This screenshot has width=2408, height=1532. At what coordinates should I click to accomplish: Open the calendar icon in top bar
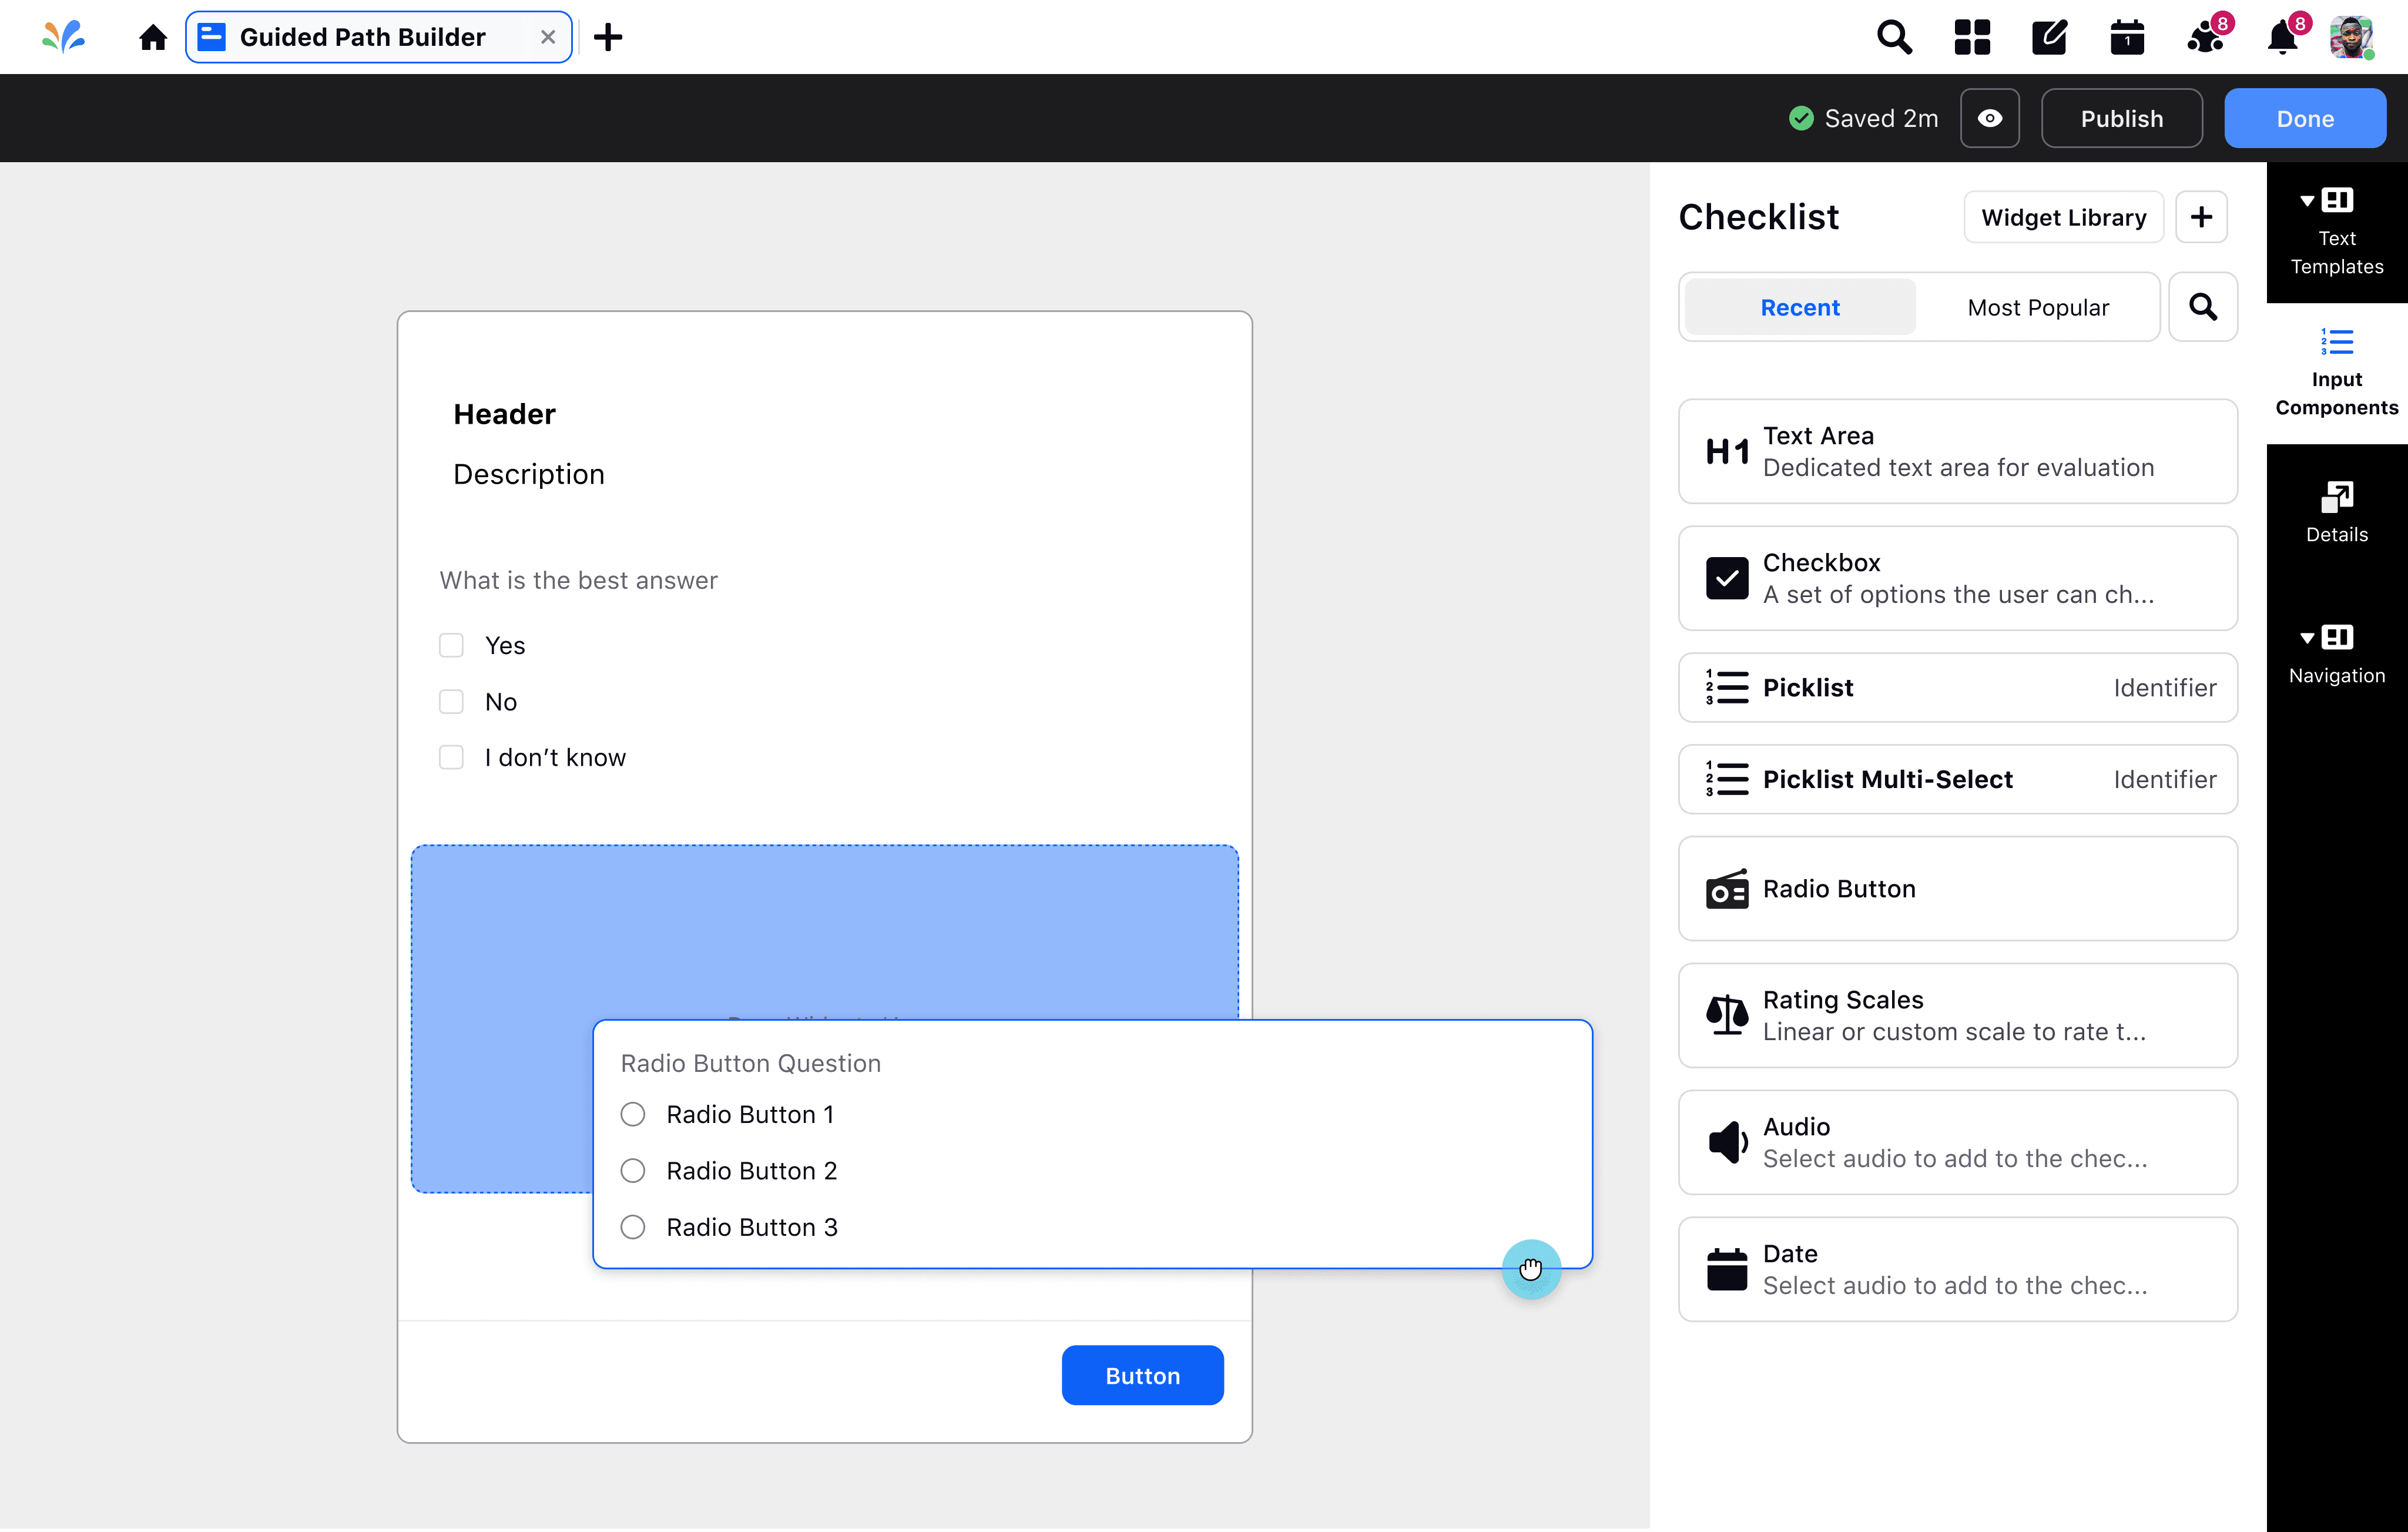pos(2127,37)
